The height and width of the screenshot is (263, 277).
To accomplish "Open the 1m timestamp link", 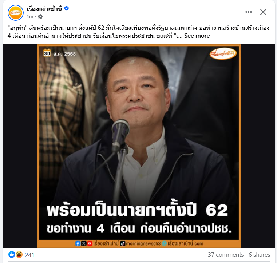I will tap(30, 17).
